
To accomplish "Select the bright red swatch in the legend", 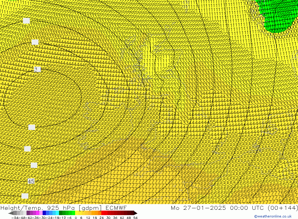I will tap(104, 213).
